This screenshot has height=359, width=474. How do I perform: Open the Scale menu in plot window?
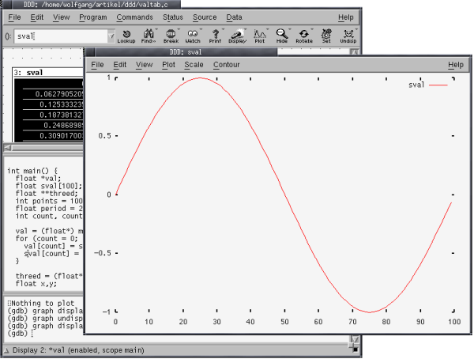(x=194, y=64)
